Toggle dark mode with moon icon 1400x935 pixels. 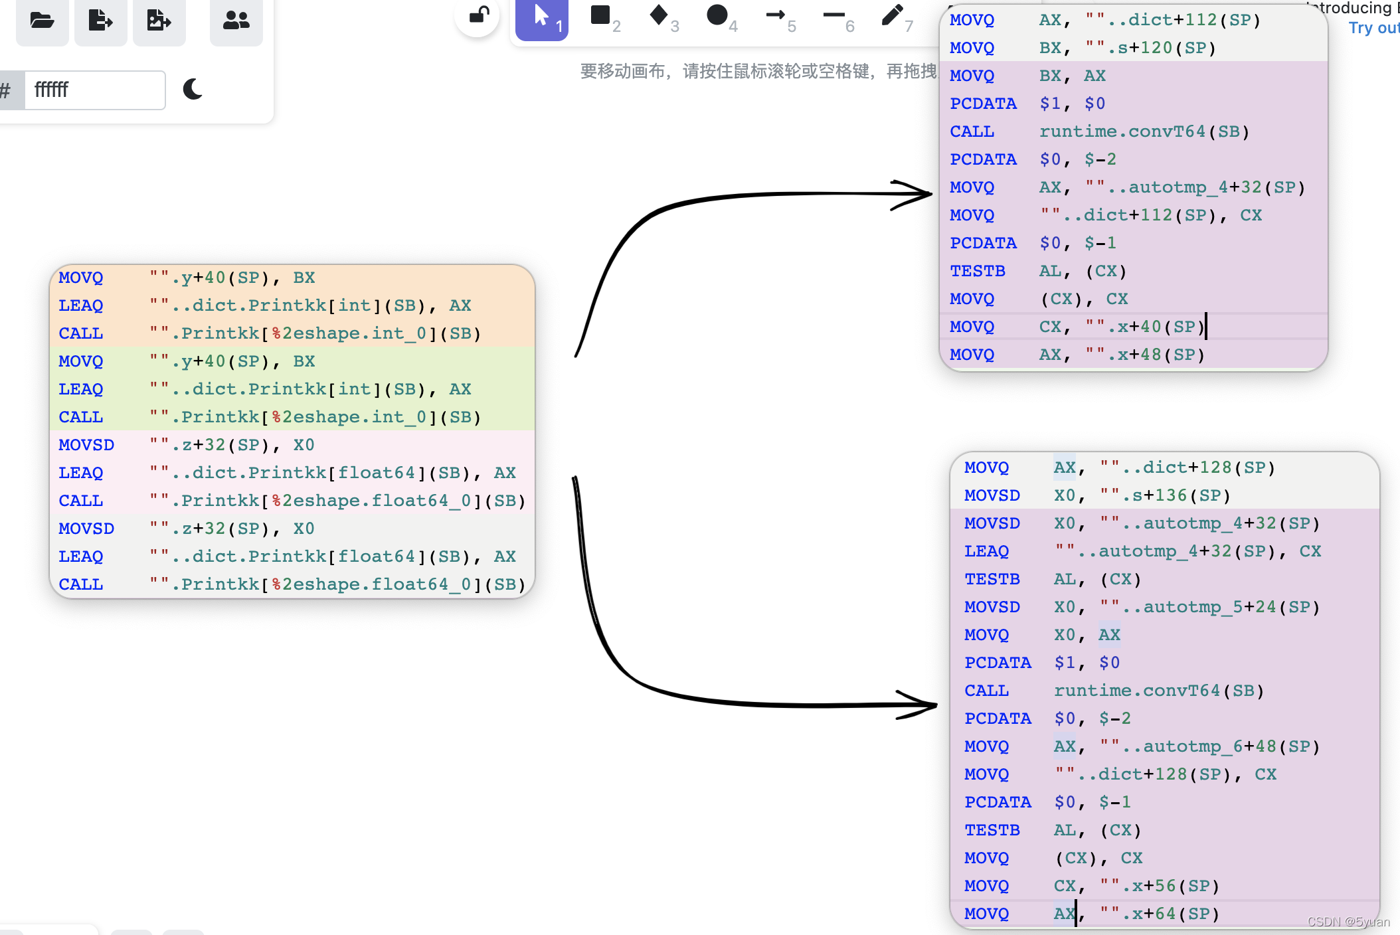193,89
